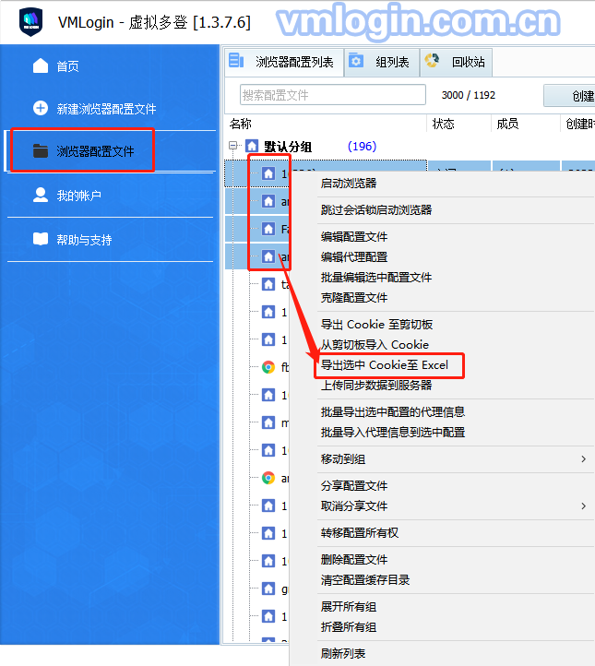Click the 默认分组 group icon
Image resolution: width=595 pixels, height=666 pixels.
click(252, 147)
